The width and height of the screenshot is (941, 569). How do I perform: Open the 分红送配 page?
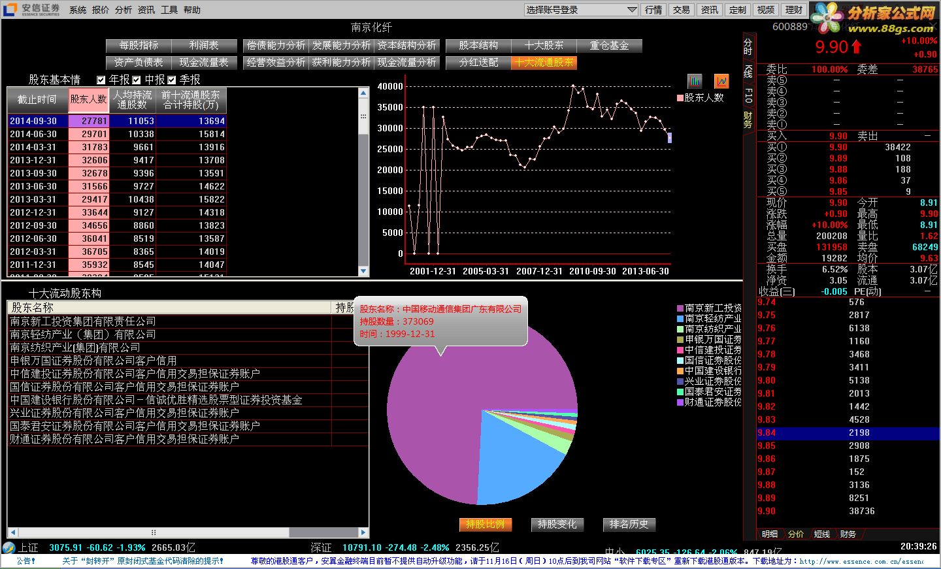478,63
